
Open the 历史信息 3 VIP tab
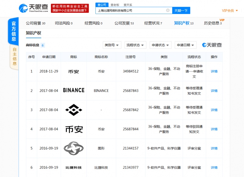pos(213,23)
